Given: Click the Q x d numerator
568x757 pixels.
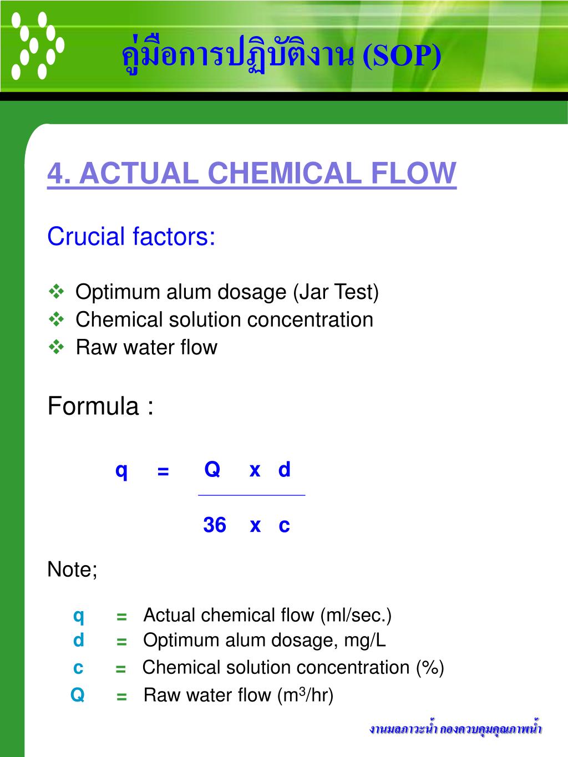Looking at the screenshot, I should (x=247, y=470).
